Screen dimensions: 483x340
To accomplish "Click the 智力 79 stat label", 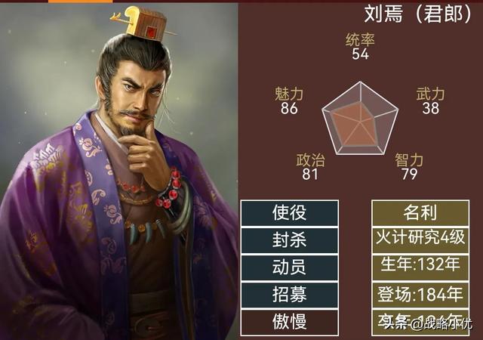I will (x=409, y=167).
